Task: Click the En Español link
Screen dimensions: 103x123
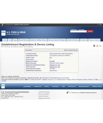Action: click(x=82, y=30)
